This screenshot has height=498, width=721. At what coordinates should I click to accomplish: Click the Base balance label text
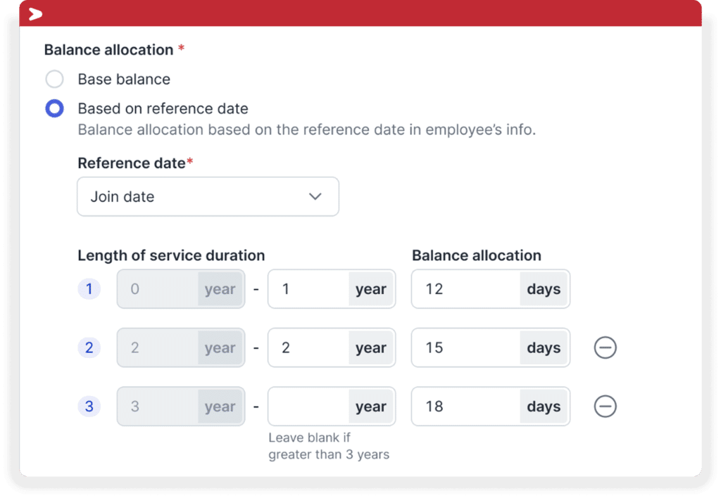pyautogui.click(x=124, y=79)
